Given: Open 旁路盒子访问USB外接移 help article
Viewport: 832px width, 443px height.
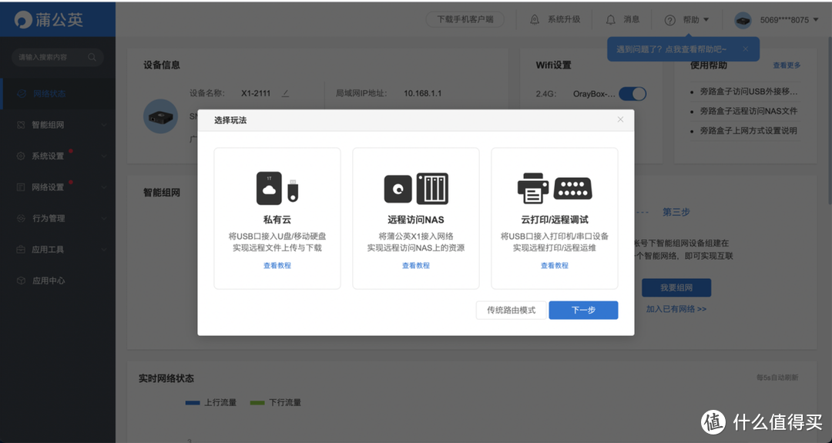Looking at the screenshot, I should (x=748, y=91).
